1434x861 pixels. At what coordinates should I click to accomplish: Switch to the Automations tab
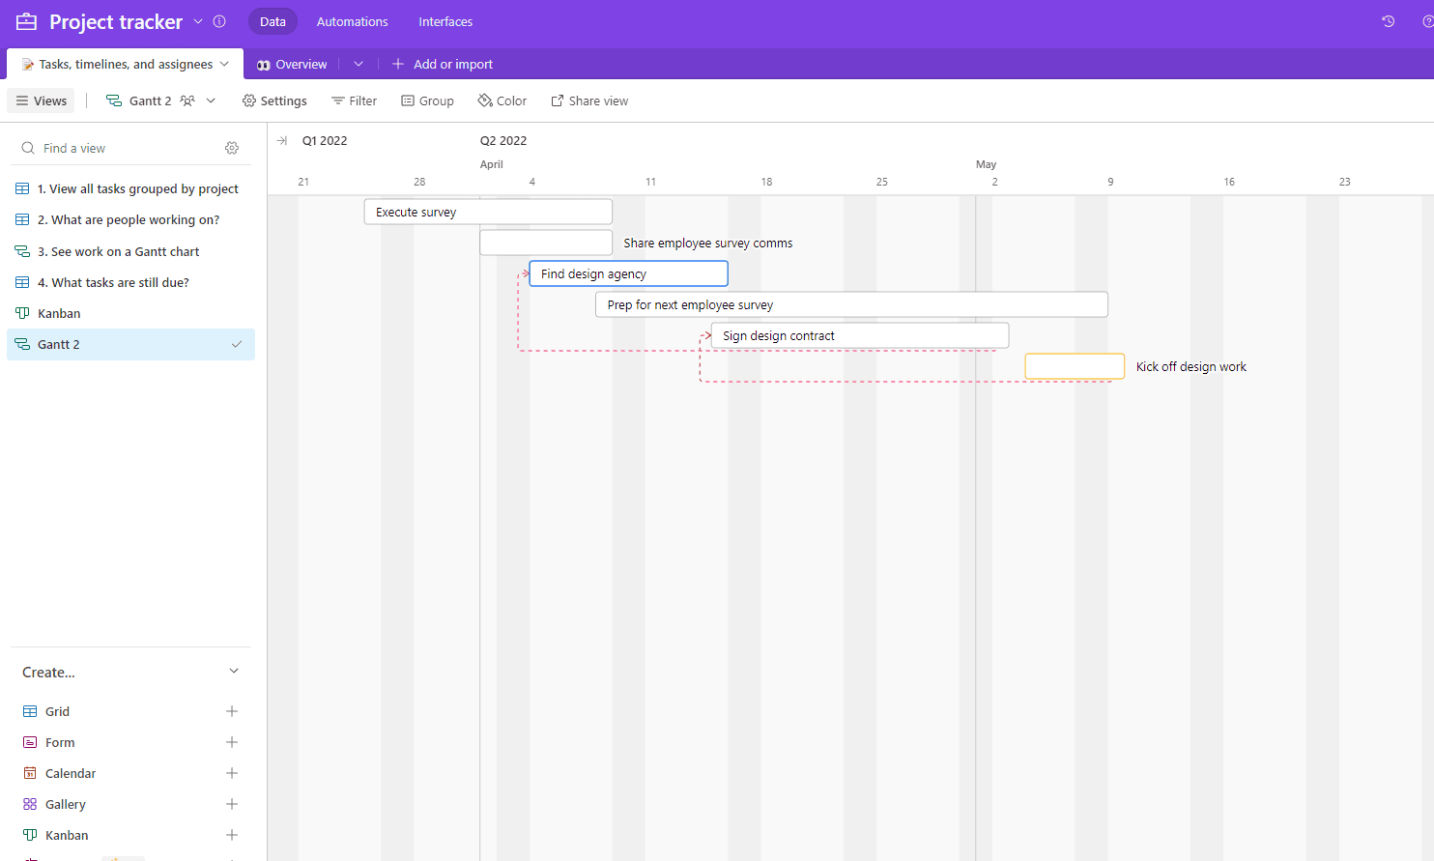point(352,21)
